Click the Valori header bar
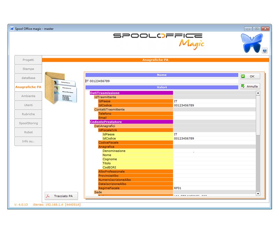Viewport: 279px width, 237px height. point(162,87)
